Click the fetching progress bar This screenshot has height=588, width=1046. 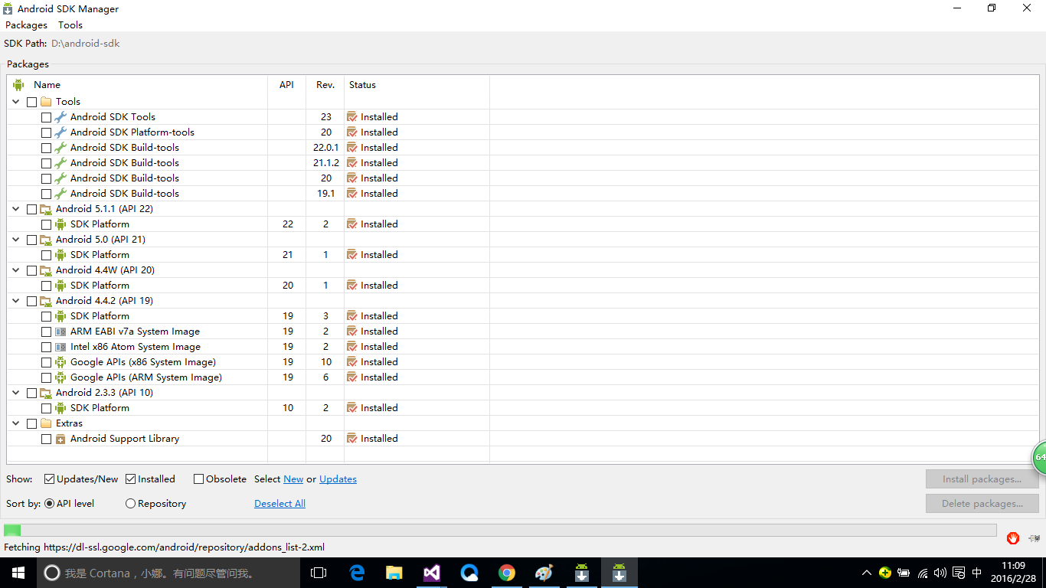click(500, 530)
